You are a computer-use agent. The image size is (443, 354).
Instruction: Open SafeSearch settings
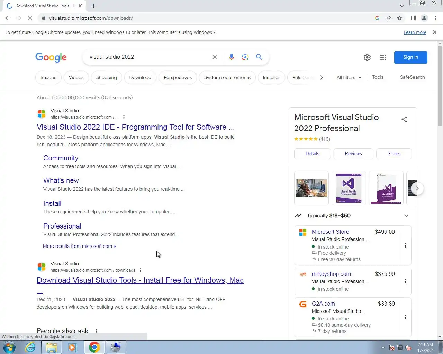click(413, 77)
